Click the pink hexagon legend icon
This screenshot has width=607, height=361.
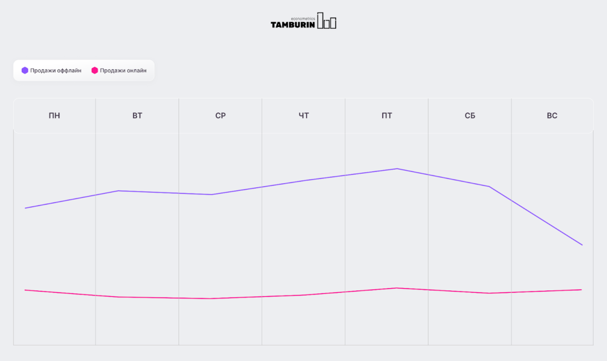point(94,71)
